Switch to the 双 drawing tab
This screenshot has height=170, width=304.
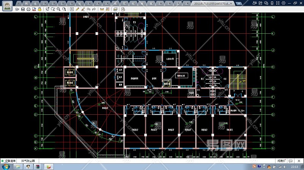point(125,3)
